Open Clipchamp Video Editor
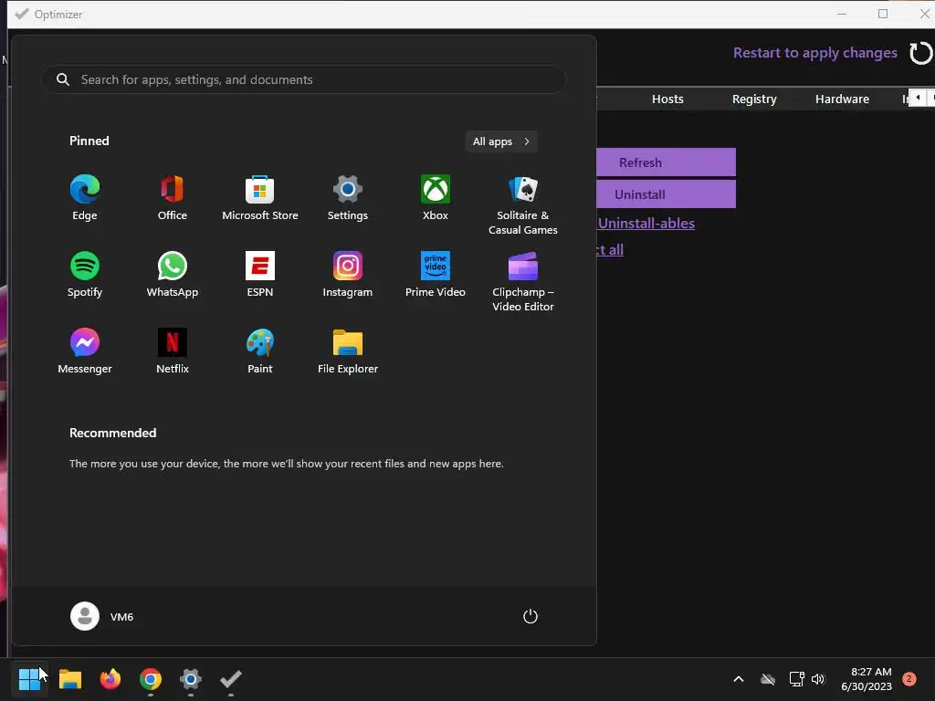The height and width of the screenshot is (701, 935). (523, 281)
